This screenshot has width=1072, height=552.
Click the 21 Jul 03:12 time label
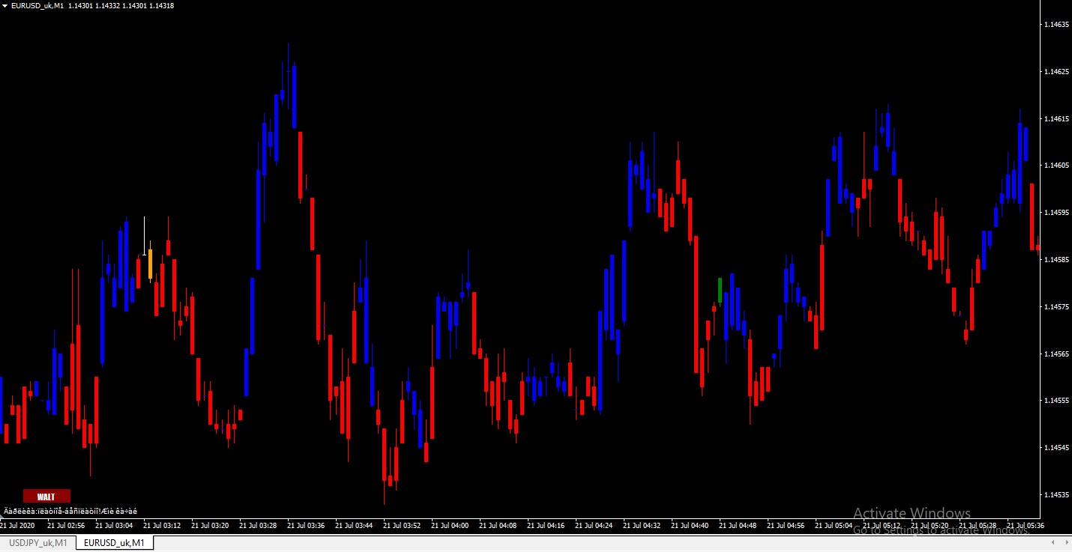pyautogui.click(x=162, y=526)
